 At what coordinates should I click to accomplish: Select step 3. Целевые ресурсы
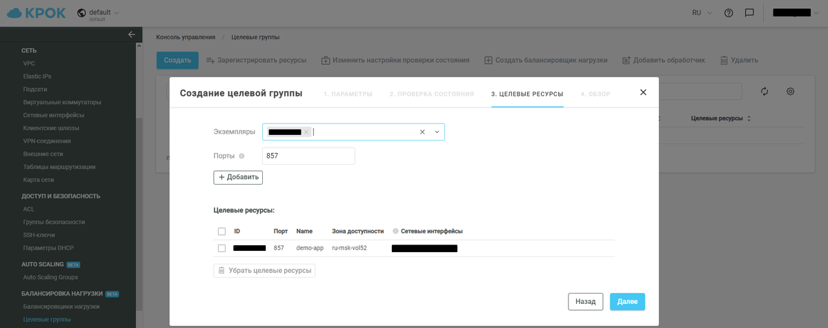pyautogui.click(x=527, y=94)
